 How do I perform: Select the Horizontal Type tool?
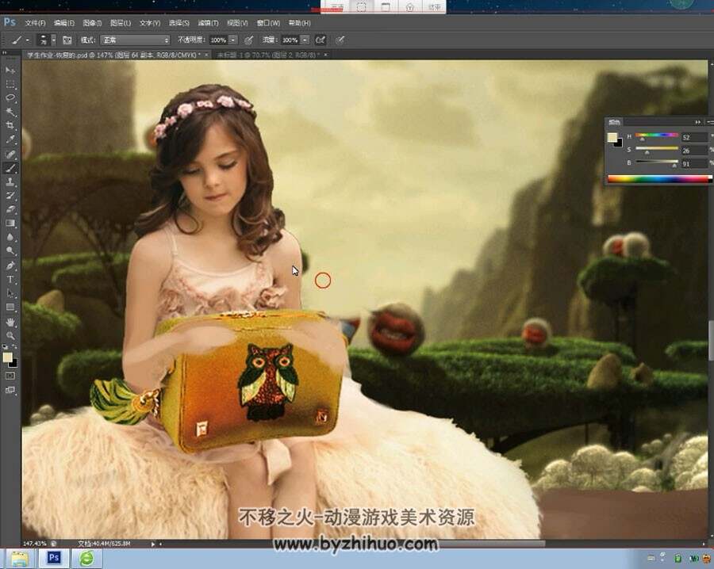point(10,279)
